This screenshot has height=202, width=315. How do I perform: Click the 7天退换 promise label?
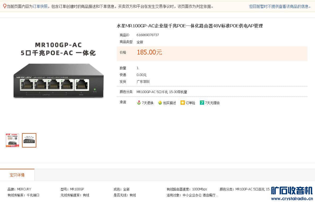(x=148, y=103)
